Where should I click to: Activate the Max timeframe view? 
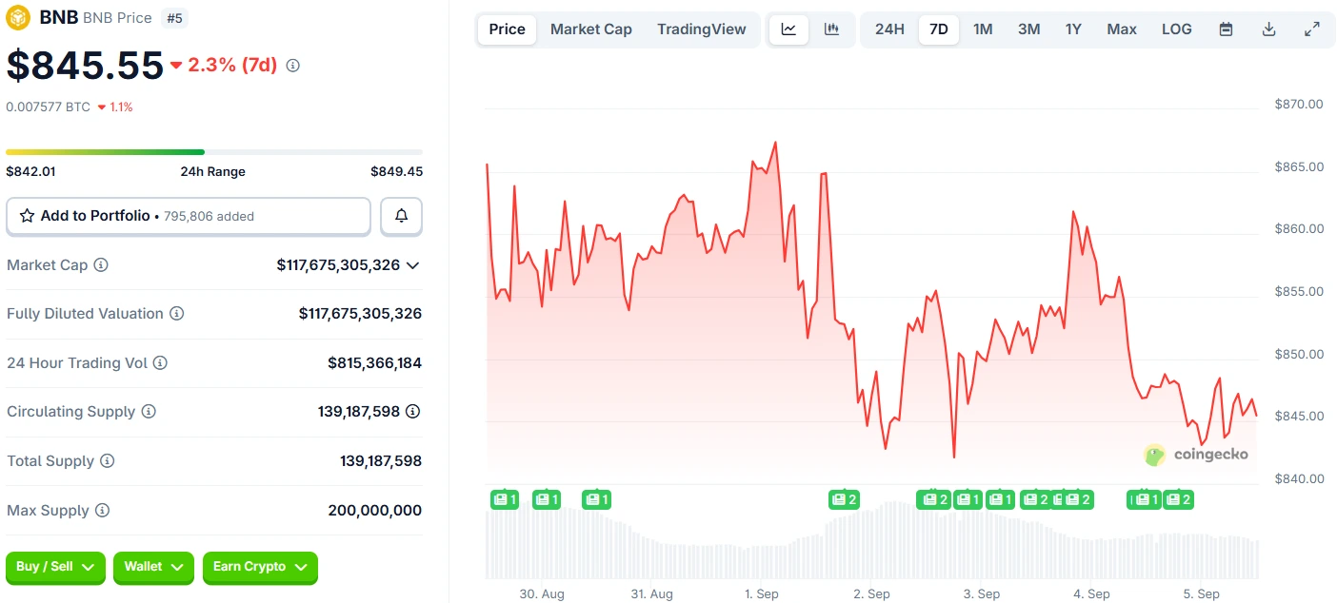point(1122,29)
